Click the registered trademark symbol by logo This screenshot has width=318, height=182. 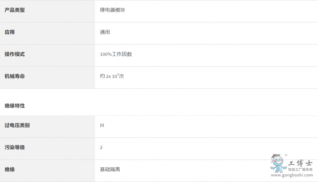point(286,155)
